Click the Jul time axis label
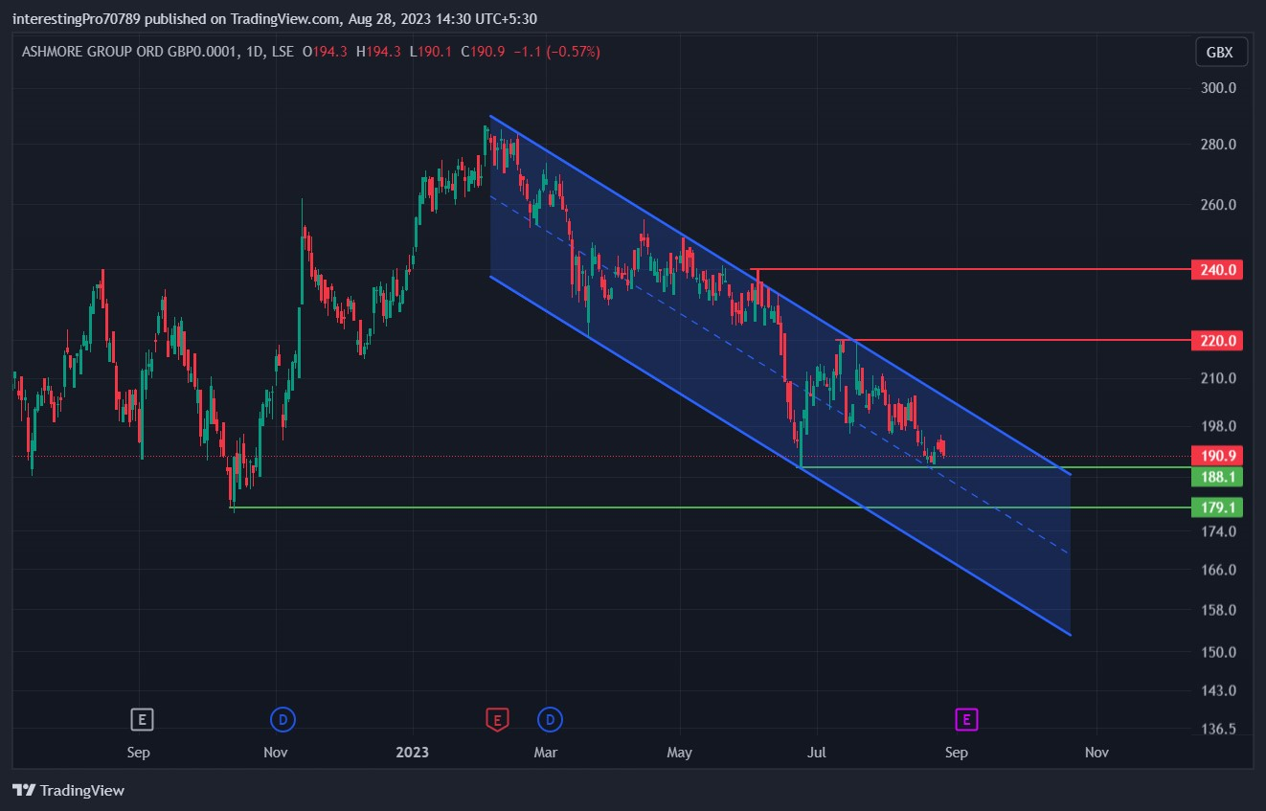The height and width of the screenshot is (811, 1266). click(817, 753)
